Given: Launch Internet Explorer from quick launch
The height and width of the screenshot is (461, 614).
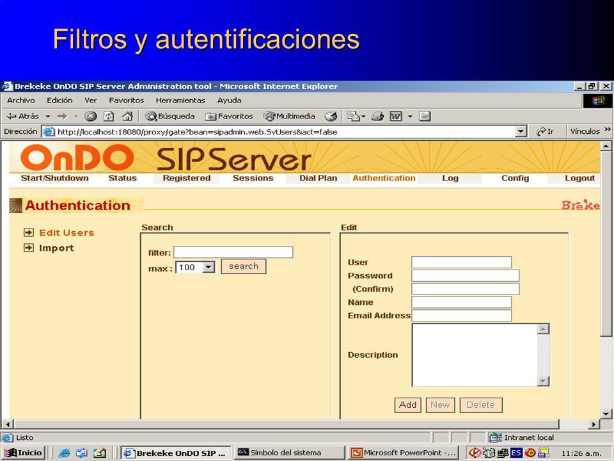Looking at the screenshot, I should pyautogui.click(x=64, y=453).
